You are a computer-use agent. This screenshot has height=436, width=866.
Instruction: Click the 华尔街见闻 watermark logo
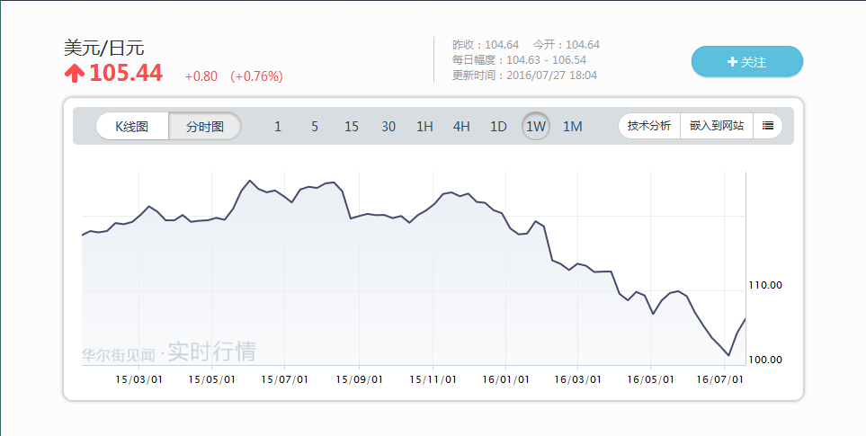(x=119, y=353)
